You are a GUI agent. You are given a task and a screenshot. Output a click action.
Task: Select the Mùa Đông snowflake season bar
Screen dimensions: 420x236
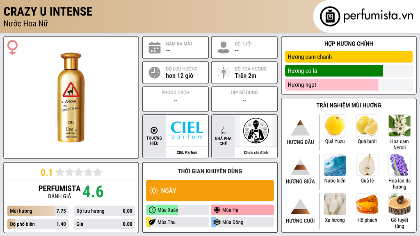point(242,222)
